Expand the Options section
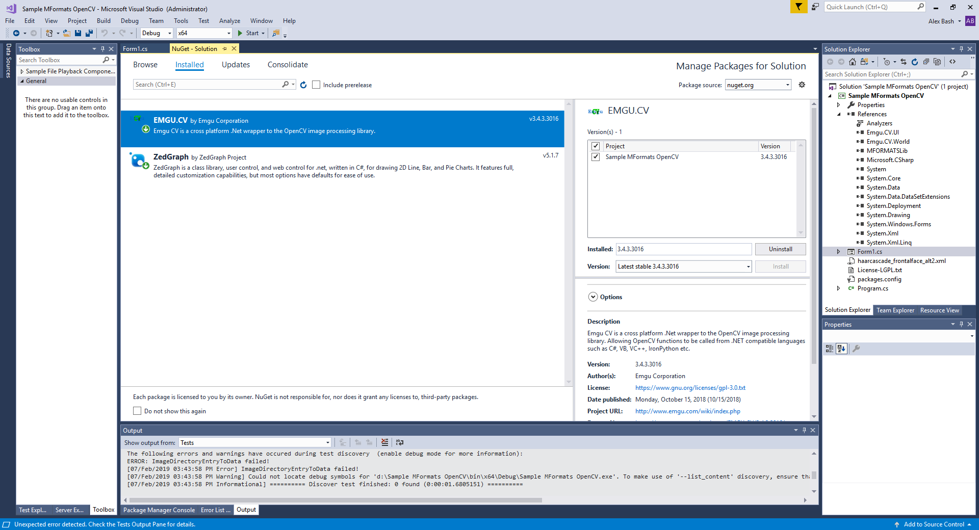Image resolution: width=979 pixels, height=530 pixels. pos(592,297)
